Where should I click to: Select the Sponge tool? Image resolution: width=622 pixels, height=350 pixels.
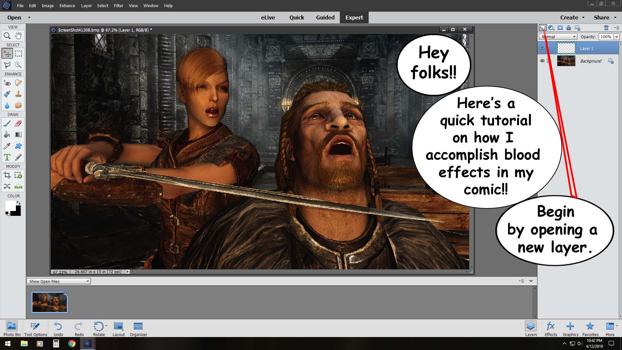click(x=18, y=105)
